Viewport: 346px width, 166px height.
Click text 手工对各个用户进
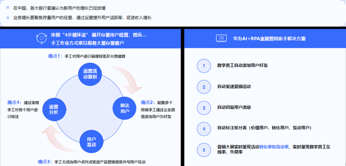(23, 109)
